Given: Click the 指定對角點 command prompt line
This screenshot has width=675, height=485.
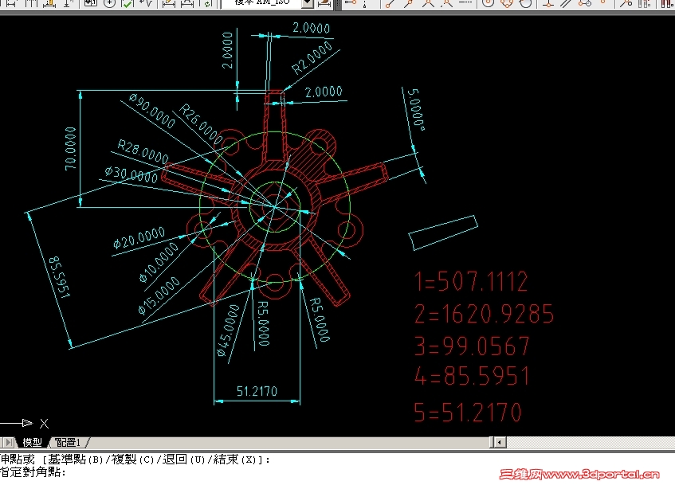Looking at the screenshot, I should click(33, 472).
